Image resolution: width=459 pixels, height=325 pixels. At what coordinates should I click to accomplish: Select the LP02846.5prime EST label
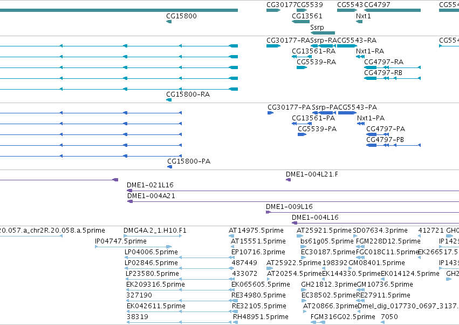151,263
